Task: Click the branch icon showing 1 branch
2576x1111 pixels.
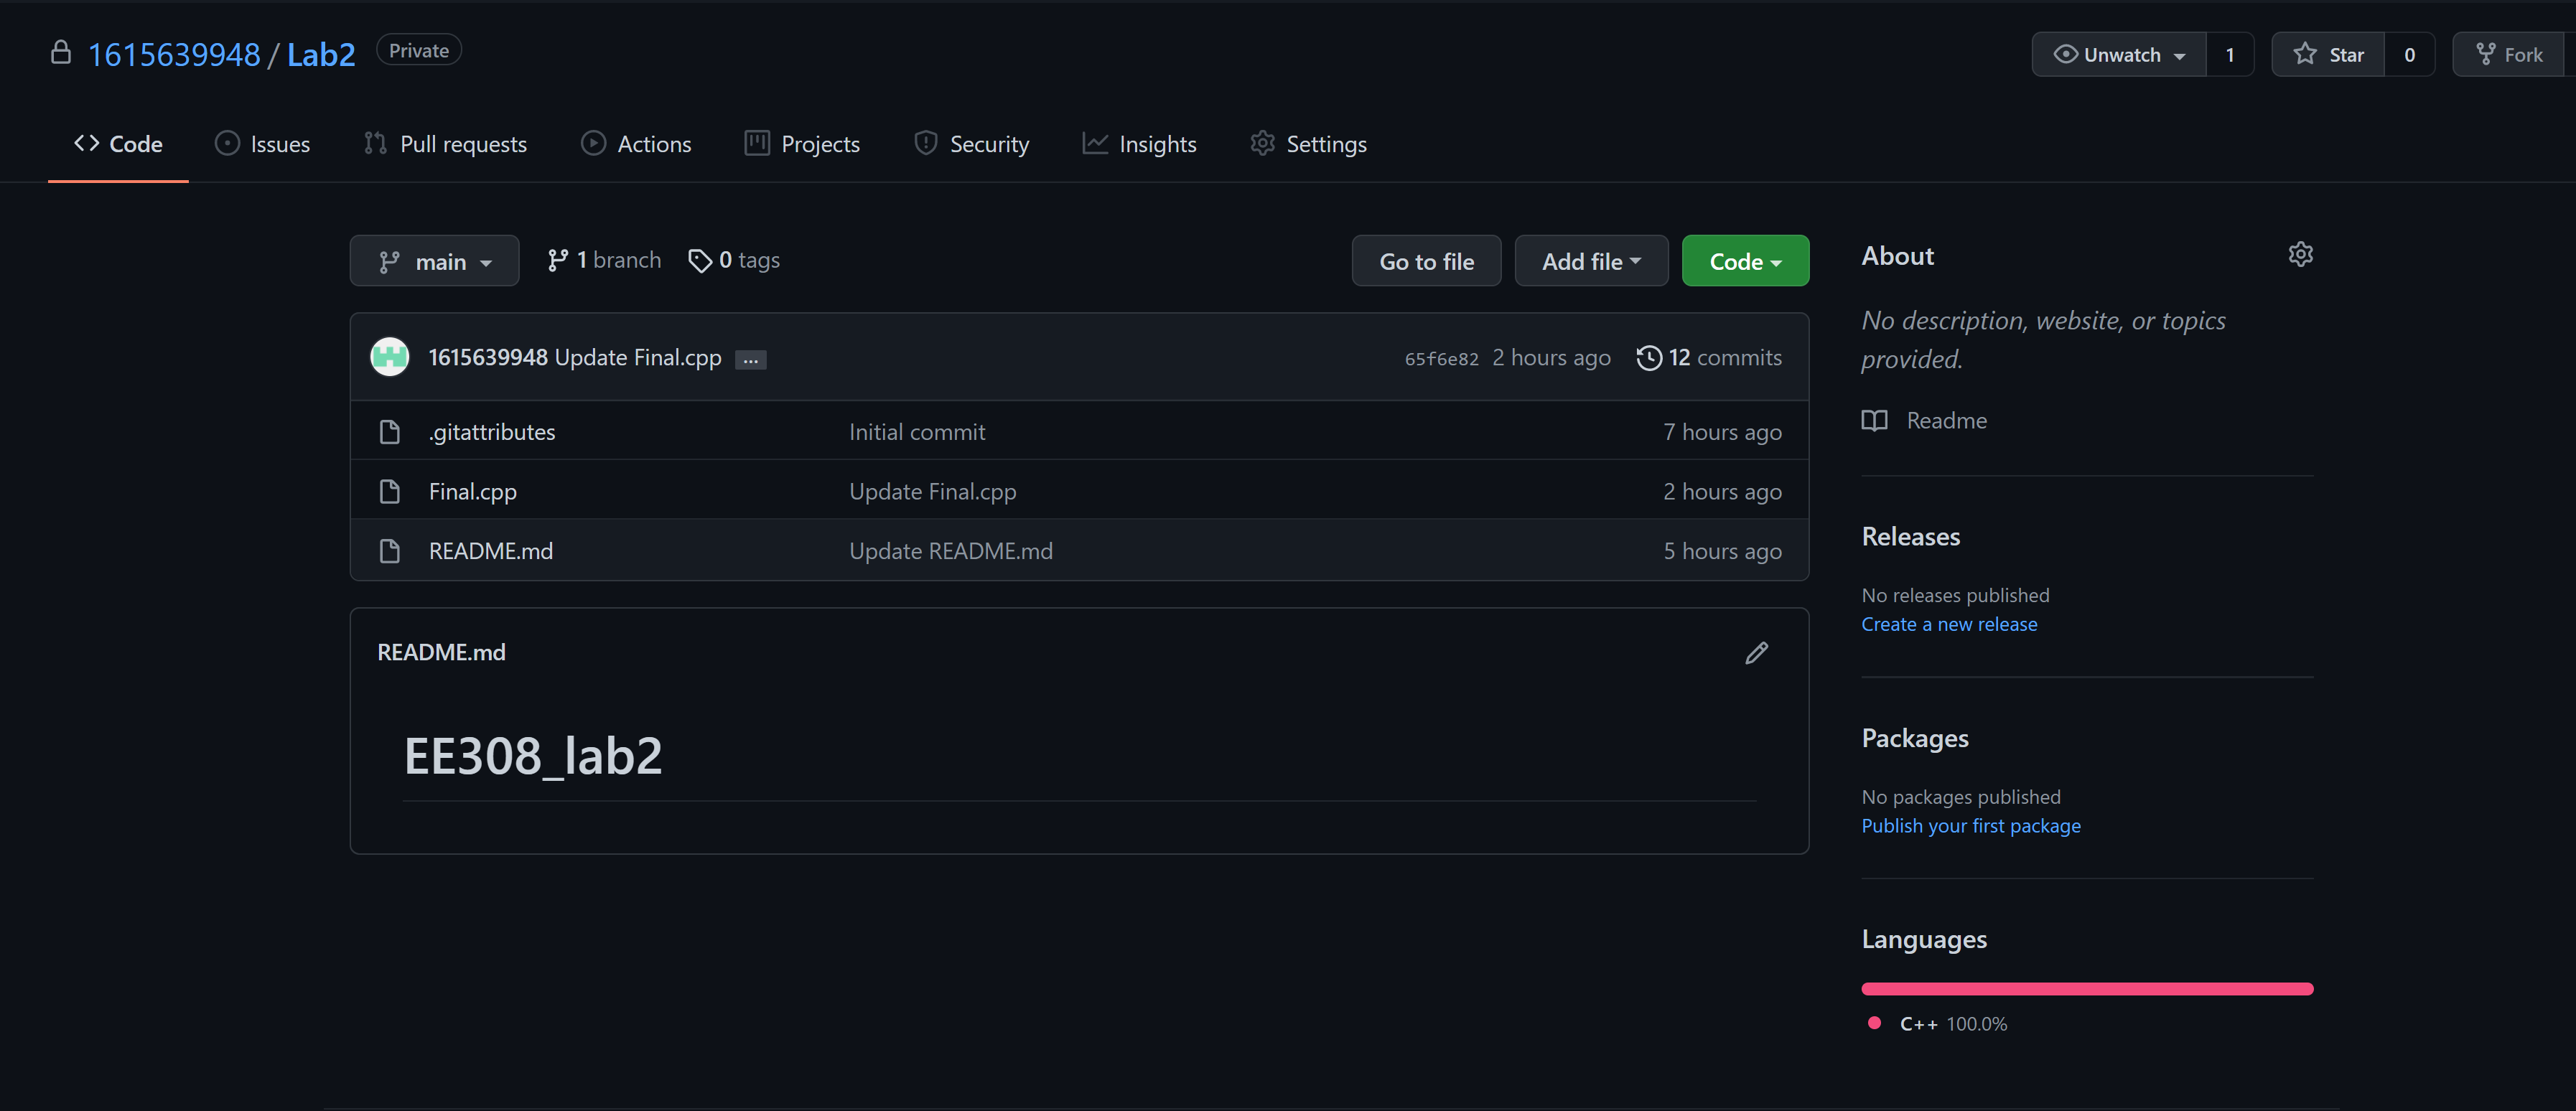Action: (558, 261)
